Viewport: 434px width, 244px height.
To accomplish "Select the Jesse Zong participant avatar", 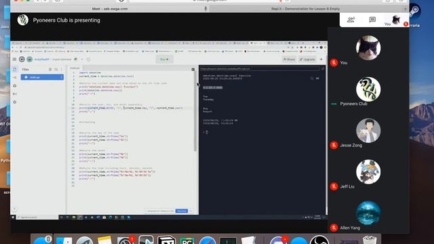I will [368, 131].
